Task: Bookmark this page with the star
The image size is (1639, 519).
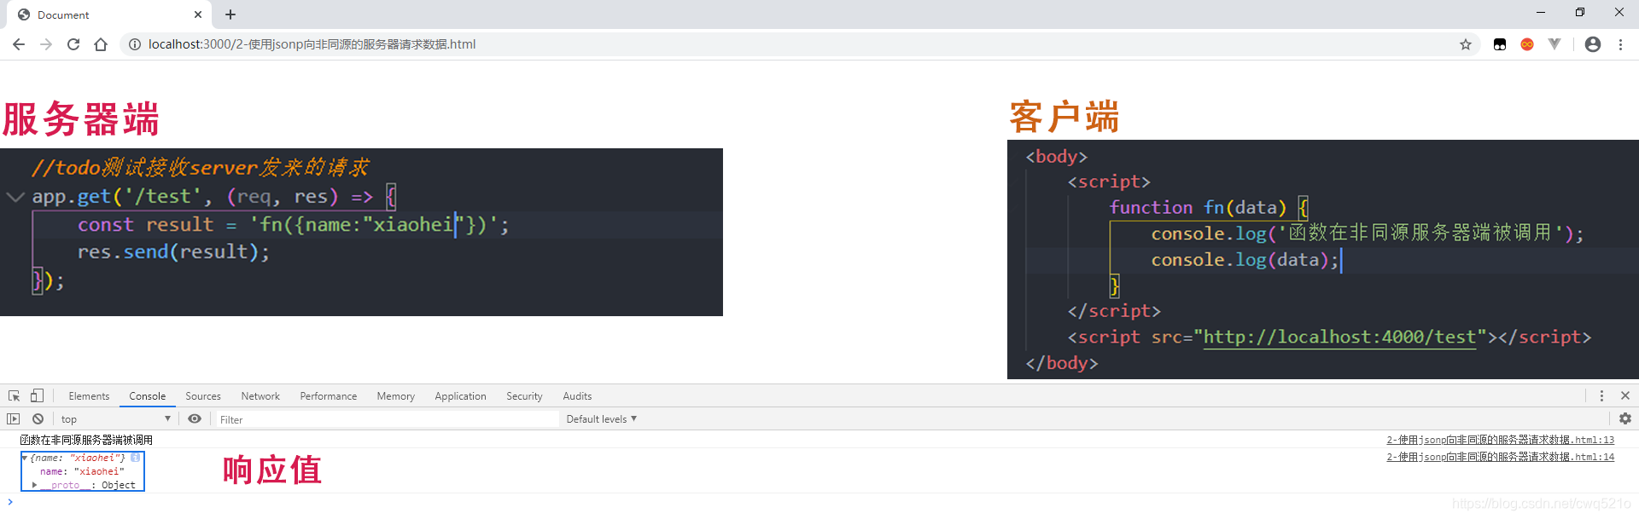Action: click(1466, 44)
